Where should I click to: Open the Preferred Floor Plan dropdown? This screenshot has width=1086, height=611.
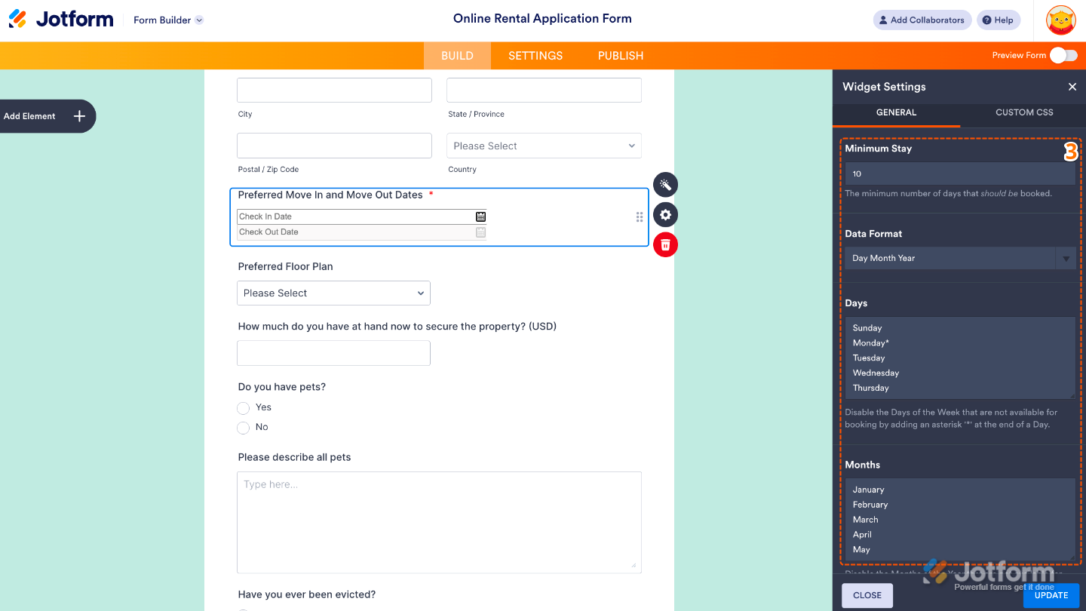coord(333,293)
